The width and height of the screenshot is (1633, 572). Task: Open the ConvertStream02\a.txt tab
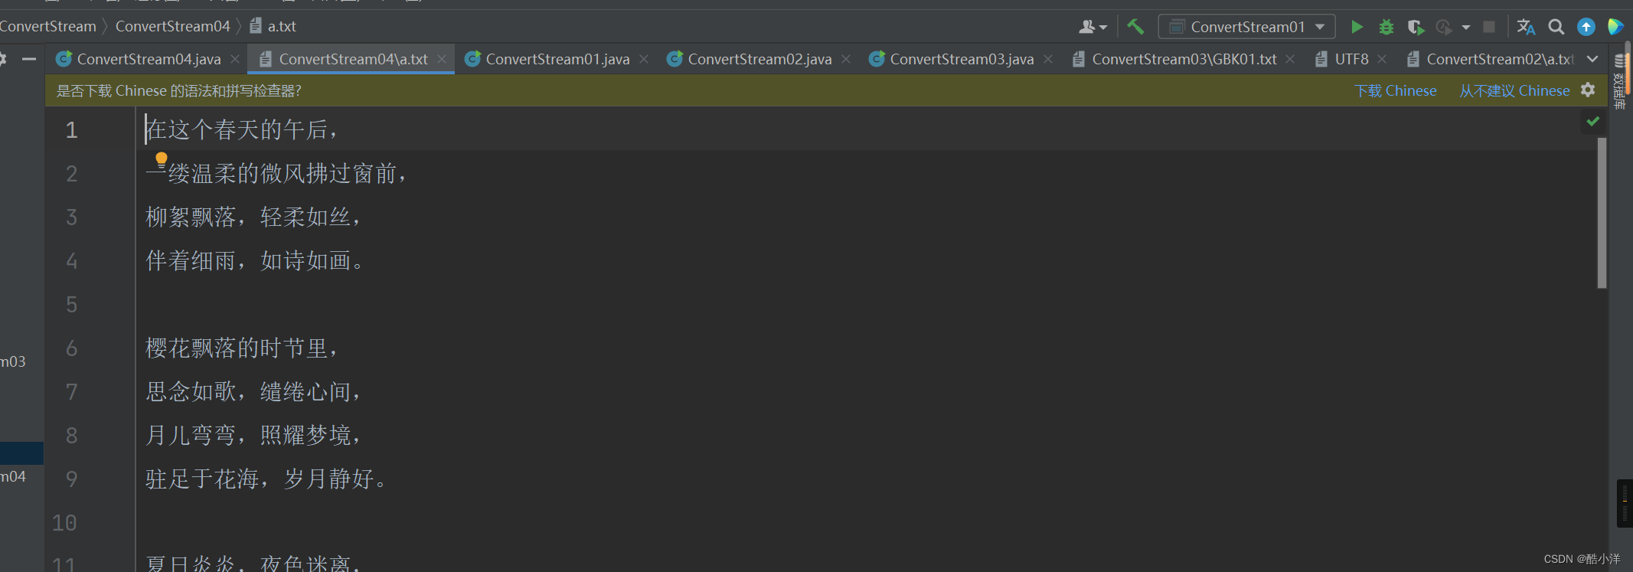(1491, 59)
